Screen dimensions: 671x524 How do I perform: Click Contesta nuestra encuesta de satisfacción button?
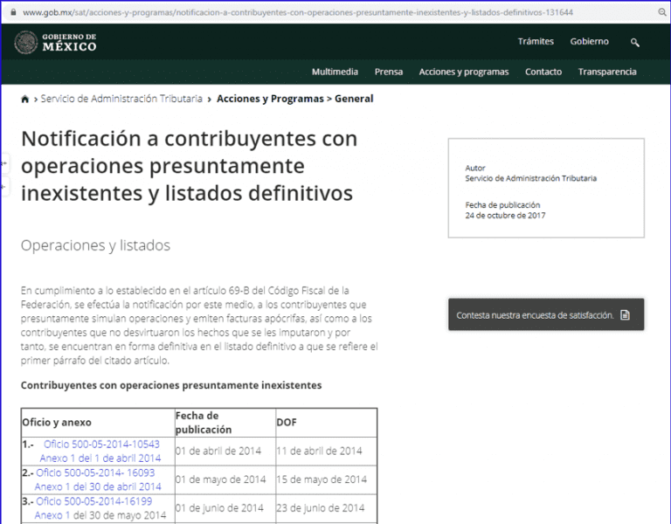coord(546,314)
